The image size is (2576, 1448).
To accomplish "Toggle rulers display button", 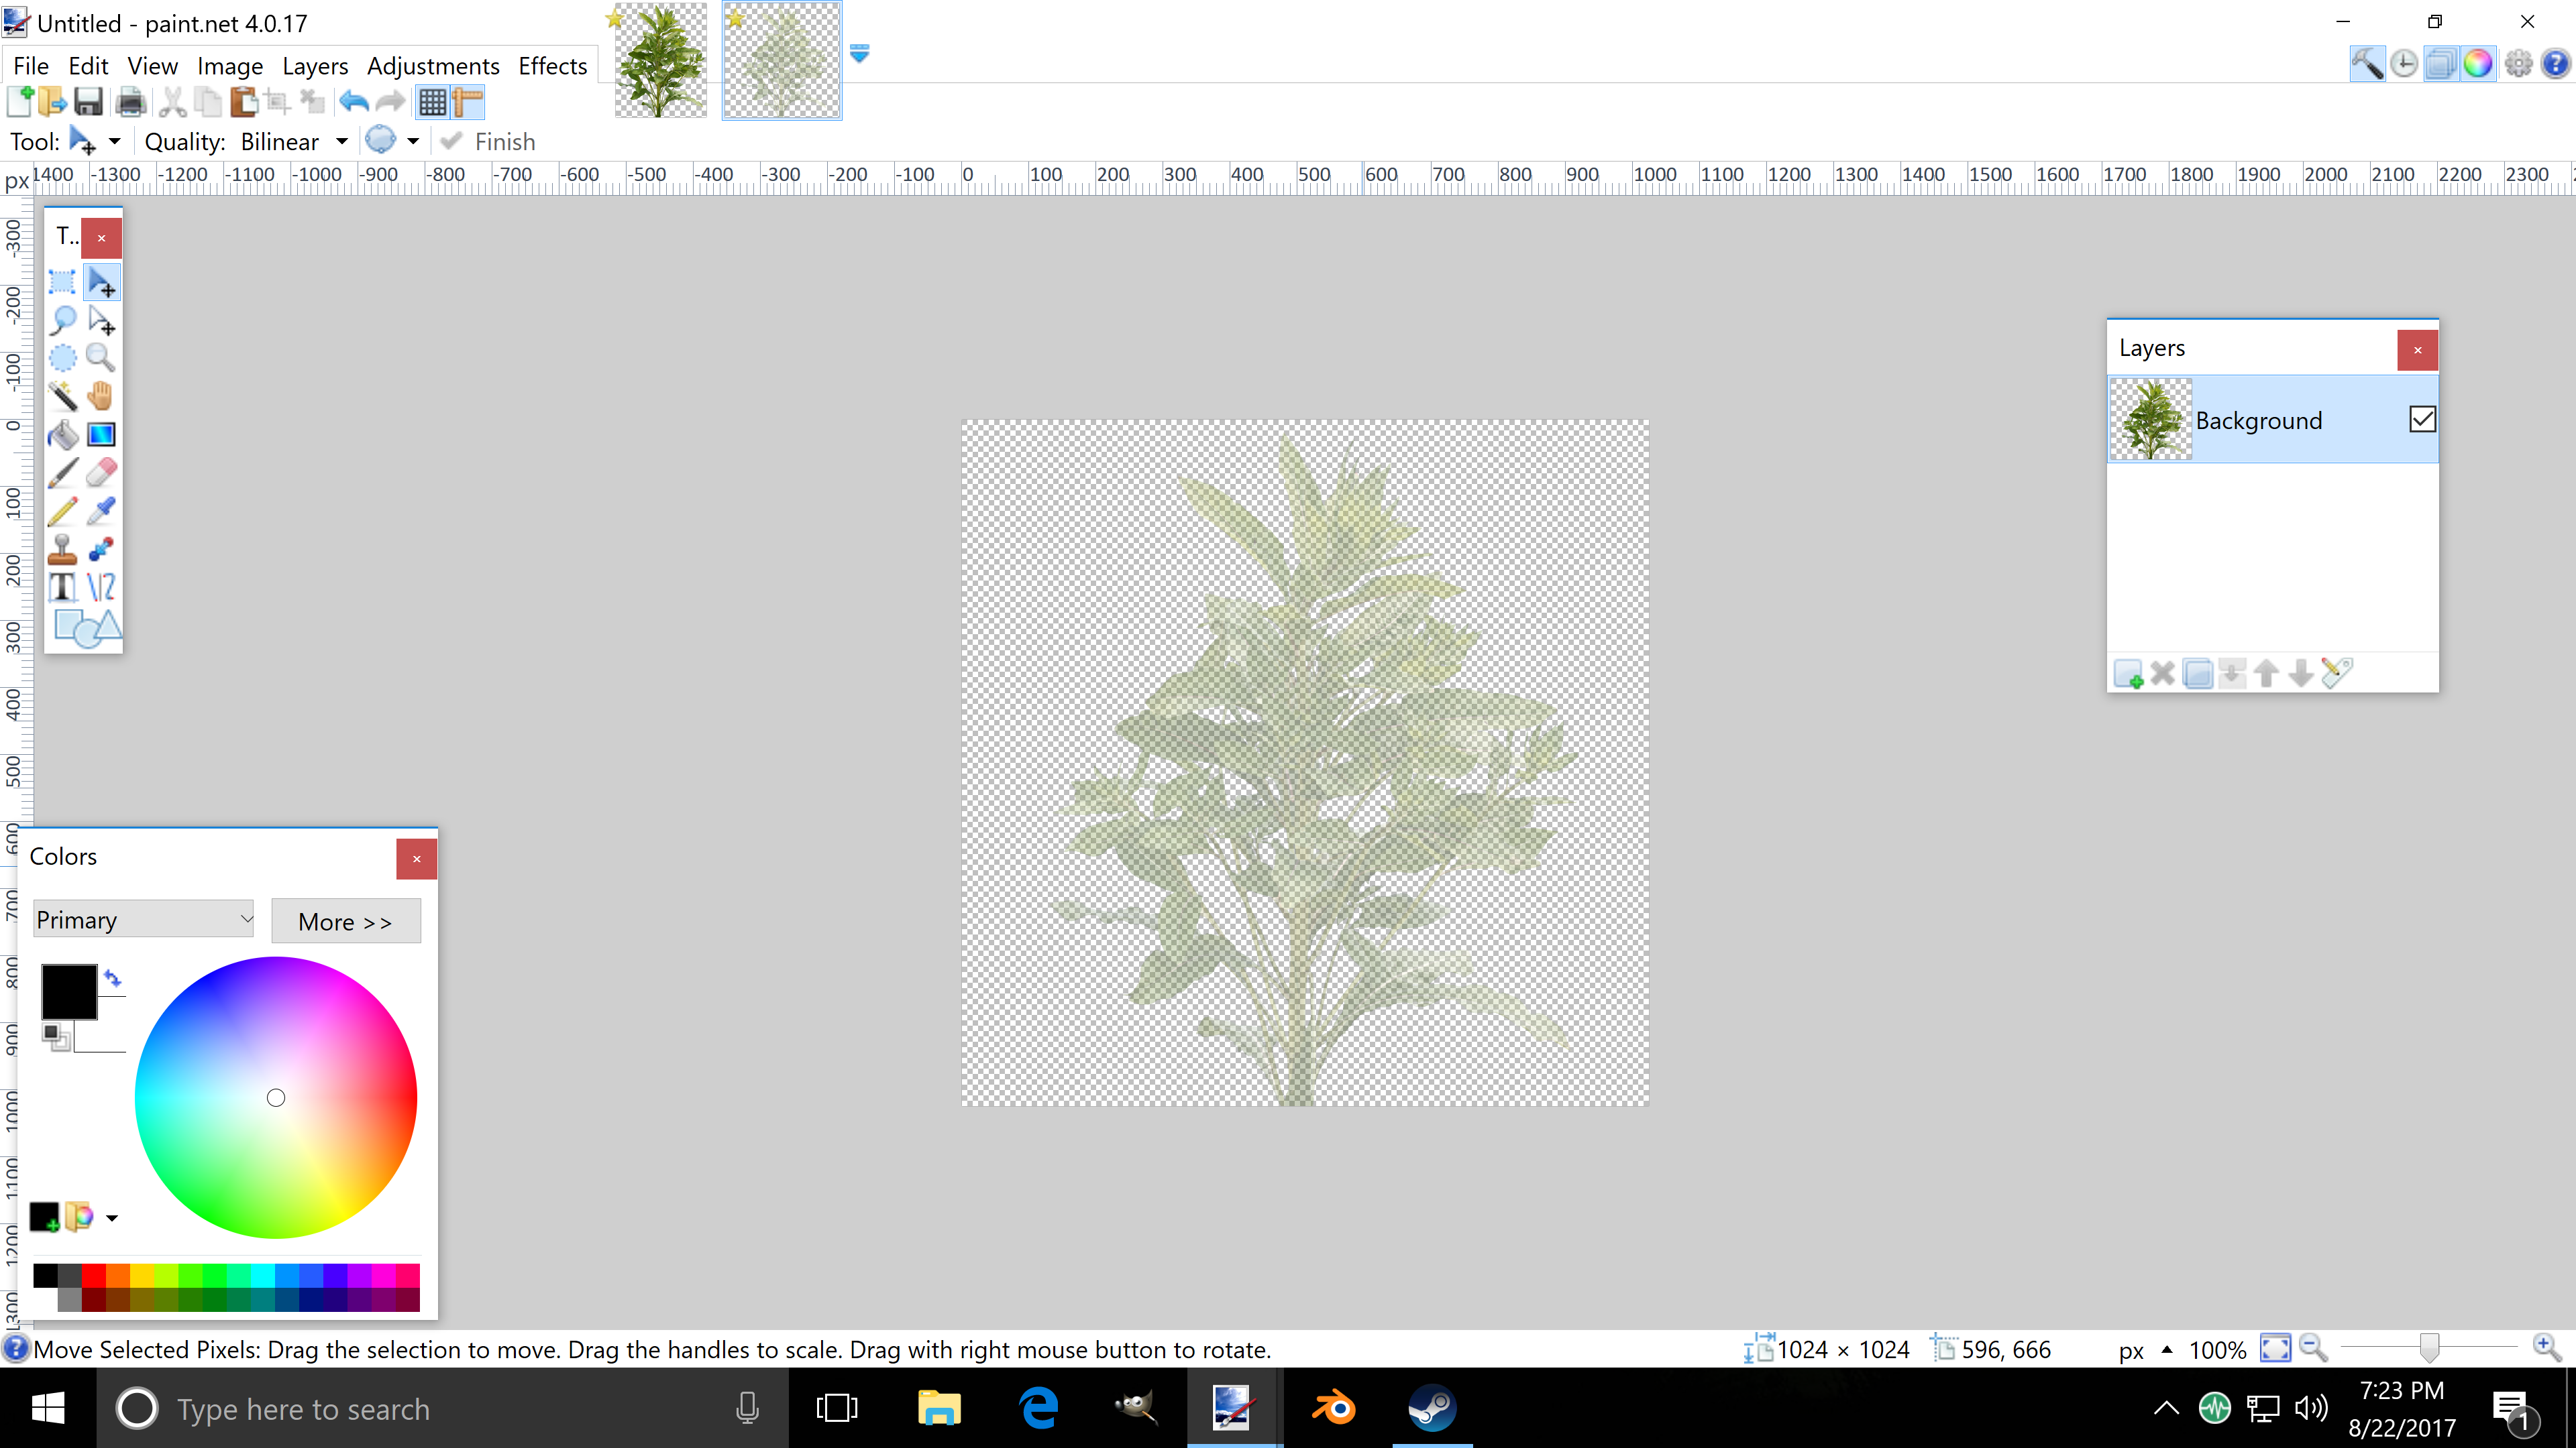I will [468, 102].
